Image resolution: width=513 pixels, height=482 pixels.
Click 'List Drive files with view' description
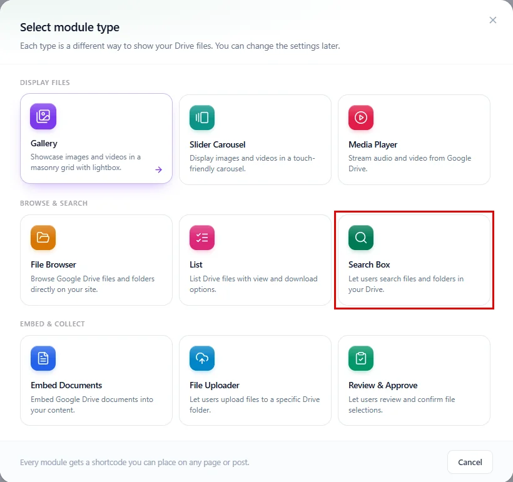pyautogui.click(x=253, y=284)
